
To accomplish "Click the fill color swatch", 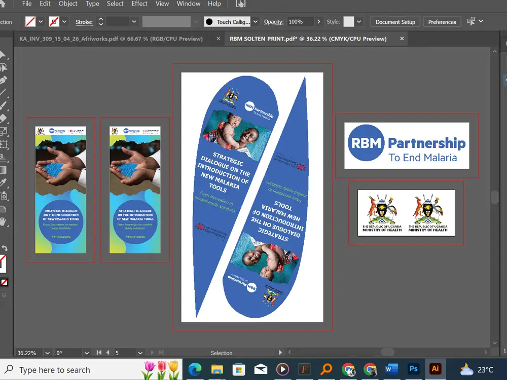I will tap(31, 21).
